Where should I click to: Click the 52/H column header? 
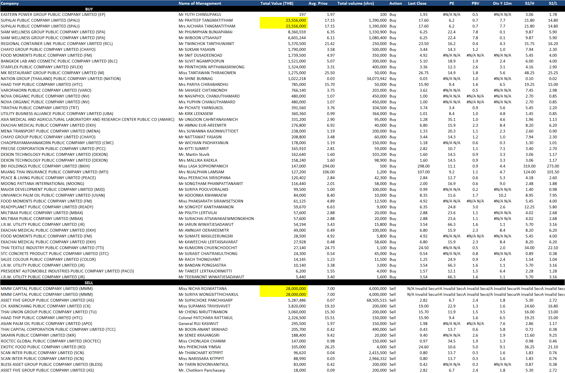tap(529, 3)
